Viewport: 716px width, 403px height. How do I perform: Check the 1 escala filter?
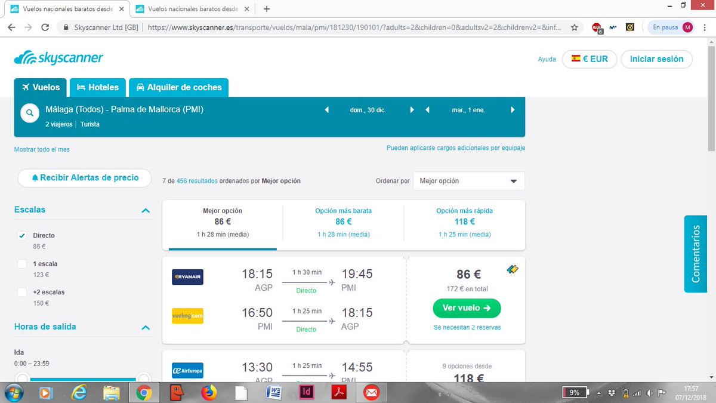[x=22, y=264]
